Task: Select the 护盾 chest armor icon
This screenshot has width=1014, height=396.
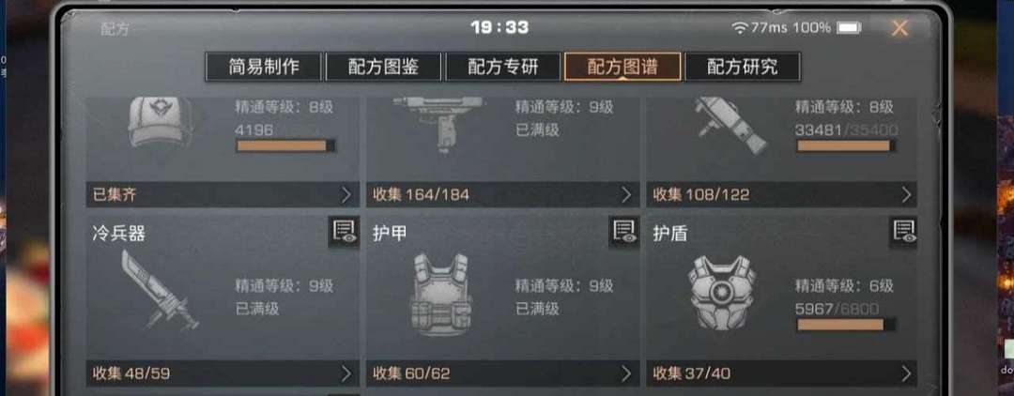Action: tap(721, 292)
